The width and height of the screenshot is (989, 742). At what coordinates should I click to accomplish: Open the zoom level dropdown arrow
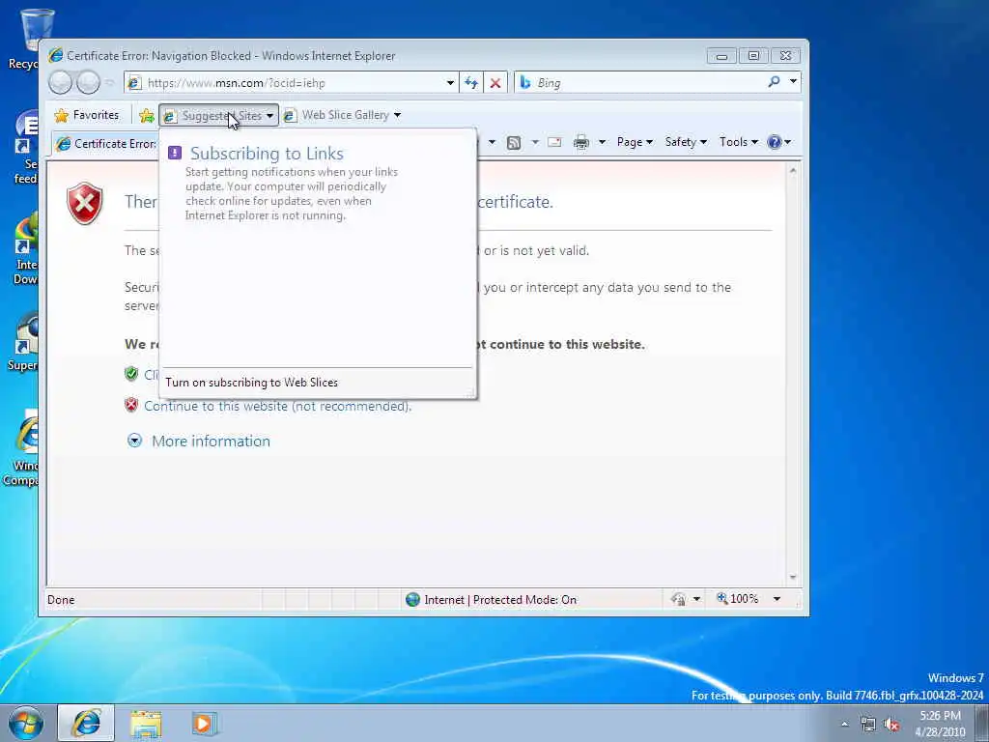click(x=777, y=599)
